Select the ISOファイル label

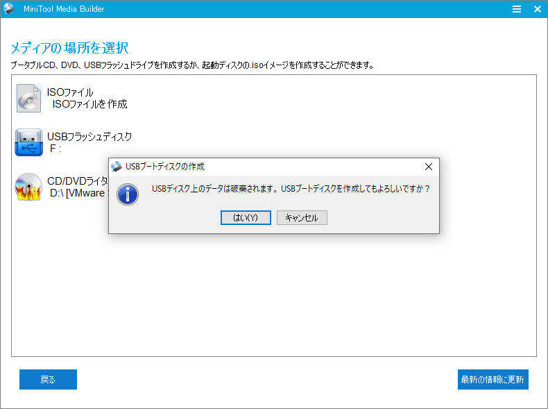70,92
